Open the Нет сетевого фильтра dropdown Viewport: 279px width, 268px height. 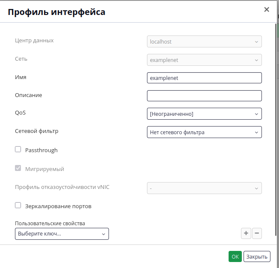coord(204,132)
